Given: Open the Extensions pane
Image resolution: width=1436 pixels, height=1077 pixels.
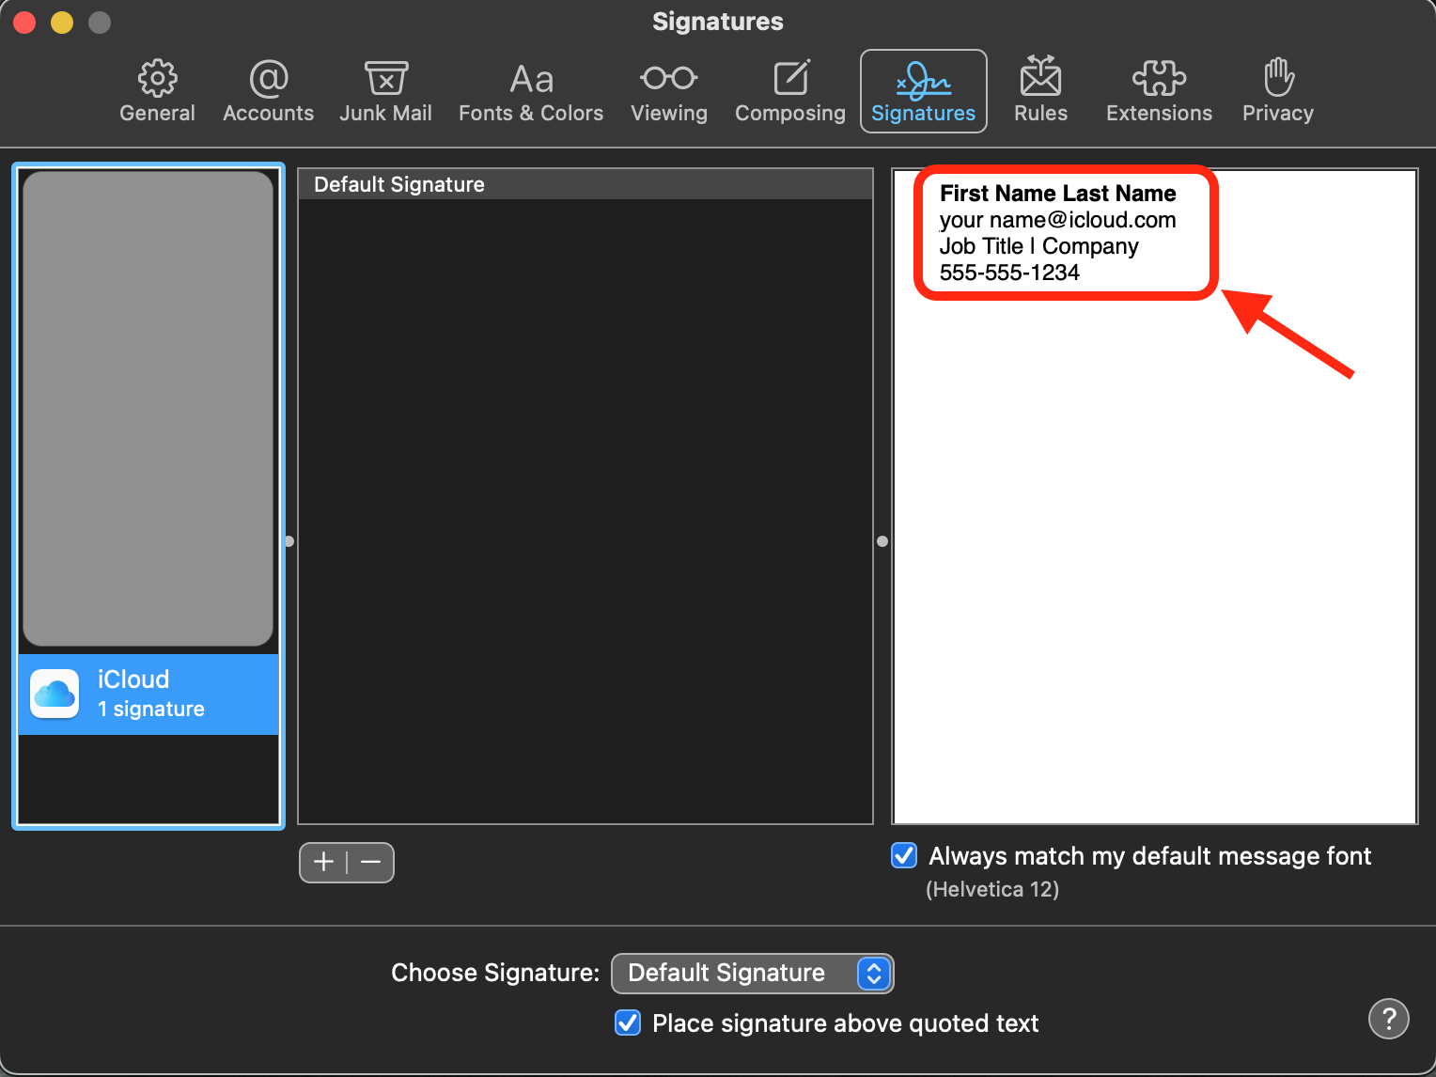Looking at the screenshot, I should click(x=1159, y=90).
